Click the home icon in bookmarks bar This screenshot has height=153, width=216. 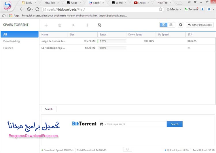(x=4, y=16)
